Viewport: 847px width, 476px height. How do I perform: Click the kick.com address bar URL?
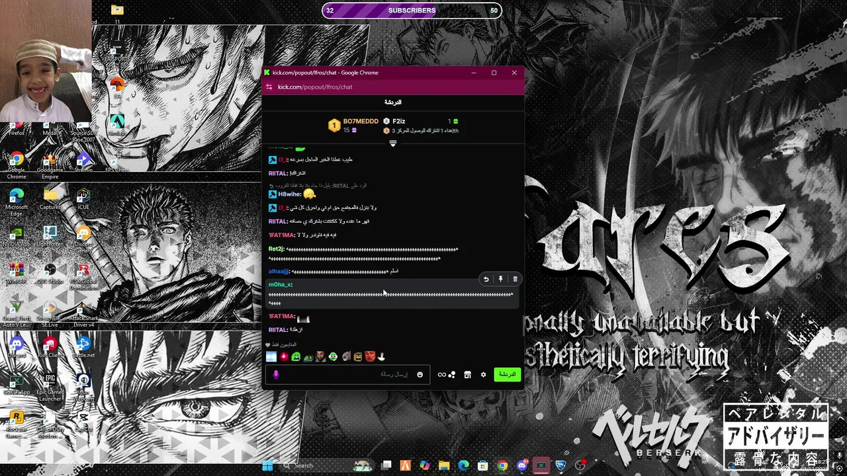pos(315,87)
